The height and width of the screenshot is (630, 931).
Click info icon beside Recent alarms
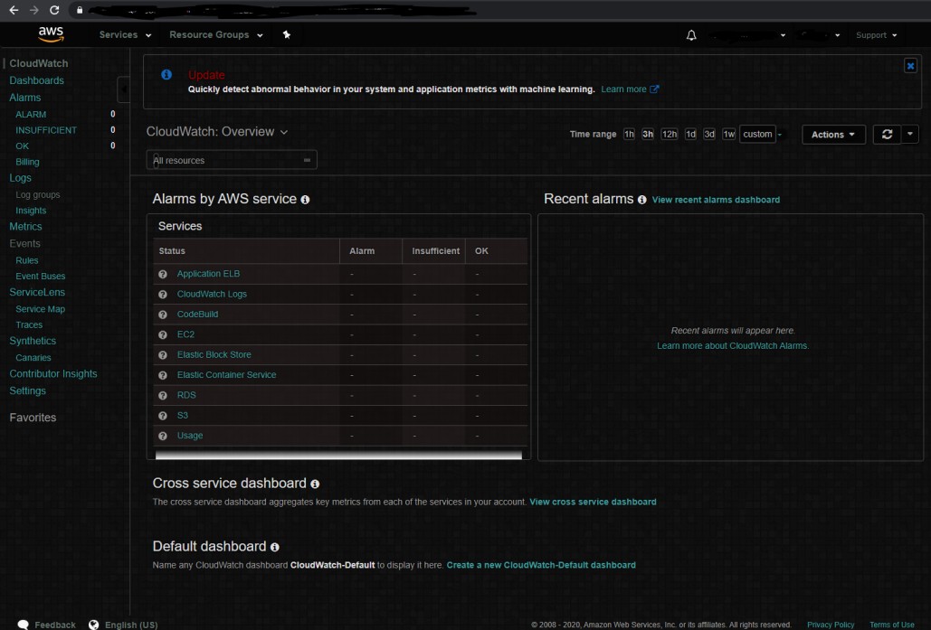coord(641,200)
